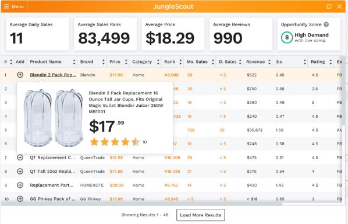Add the QT Replacement C... product (row 7)
This screenshot has height=224, width=348.
pos(20,157)
